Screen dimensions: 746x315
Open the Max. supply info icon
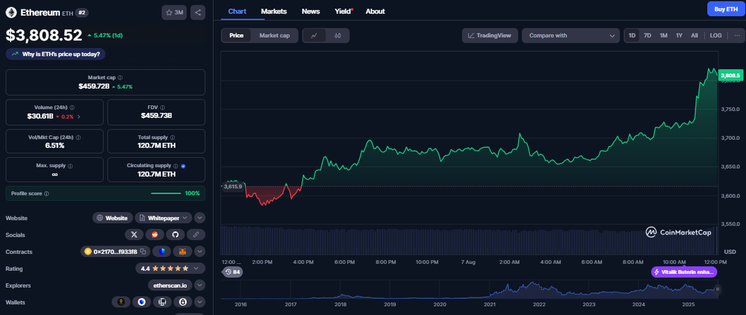tap(70, 167)
